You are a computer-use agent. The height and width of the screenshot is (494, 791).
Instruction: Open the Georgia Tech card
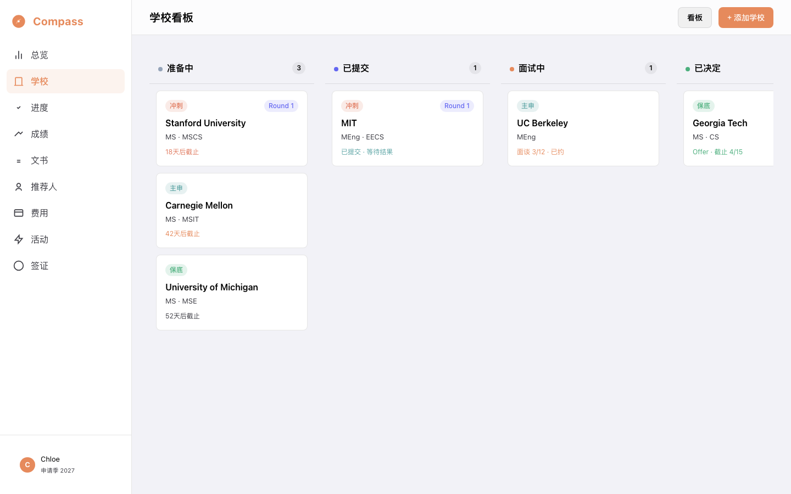[728, 128]
